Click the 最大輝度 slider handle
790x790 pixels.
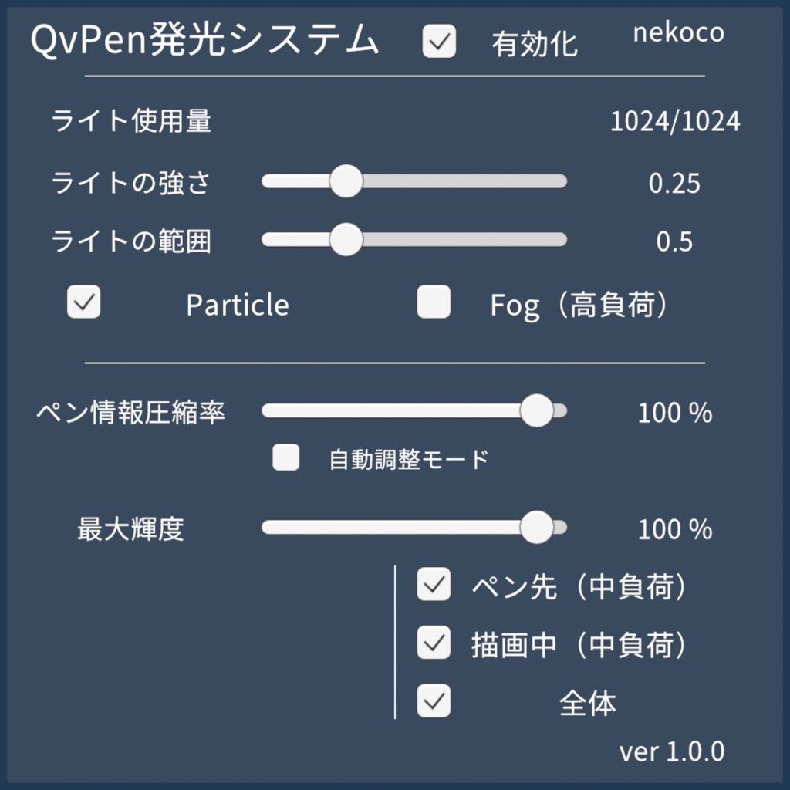click(537, 528)
